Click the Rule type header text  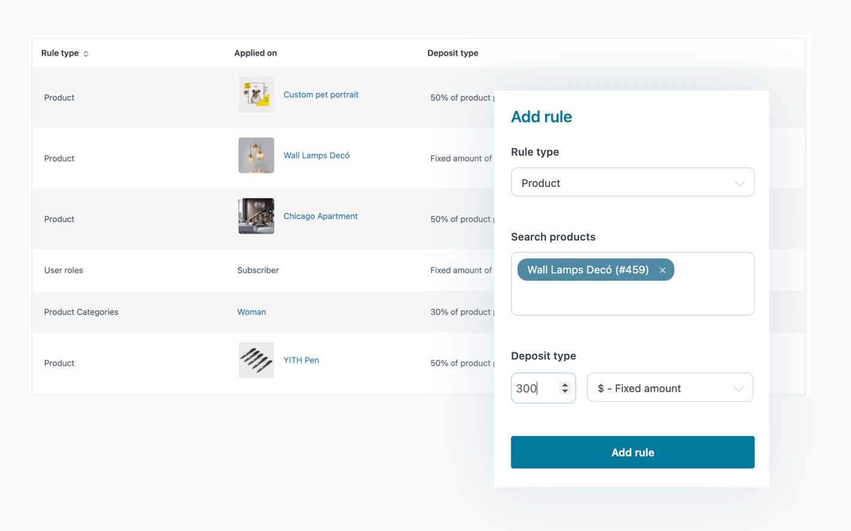[59, 53]
